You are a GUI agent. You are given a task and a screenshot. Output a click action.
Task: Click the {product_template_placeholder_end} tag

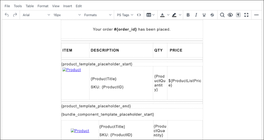(x=96, y=106)
